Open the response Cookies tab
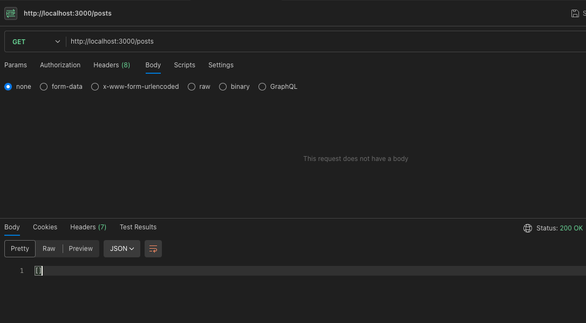The width and height of the screenshot is (586, 323). (x=45, y=227)
